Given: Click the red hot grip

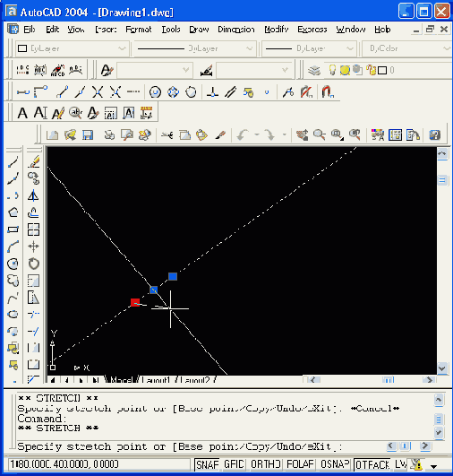Looking at the screenshot, I should (x=135, y=303).
